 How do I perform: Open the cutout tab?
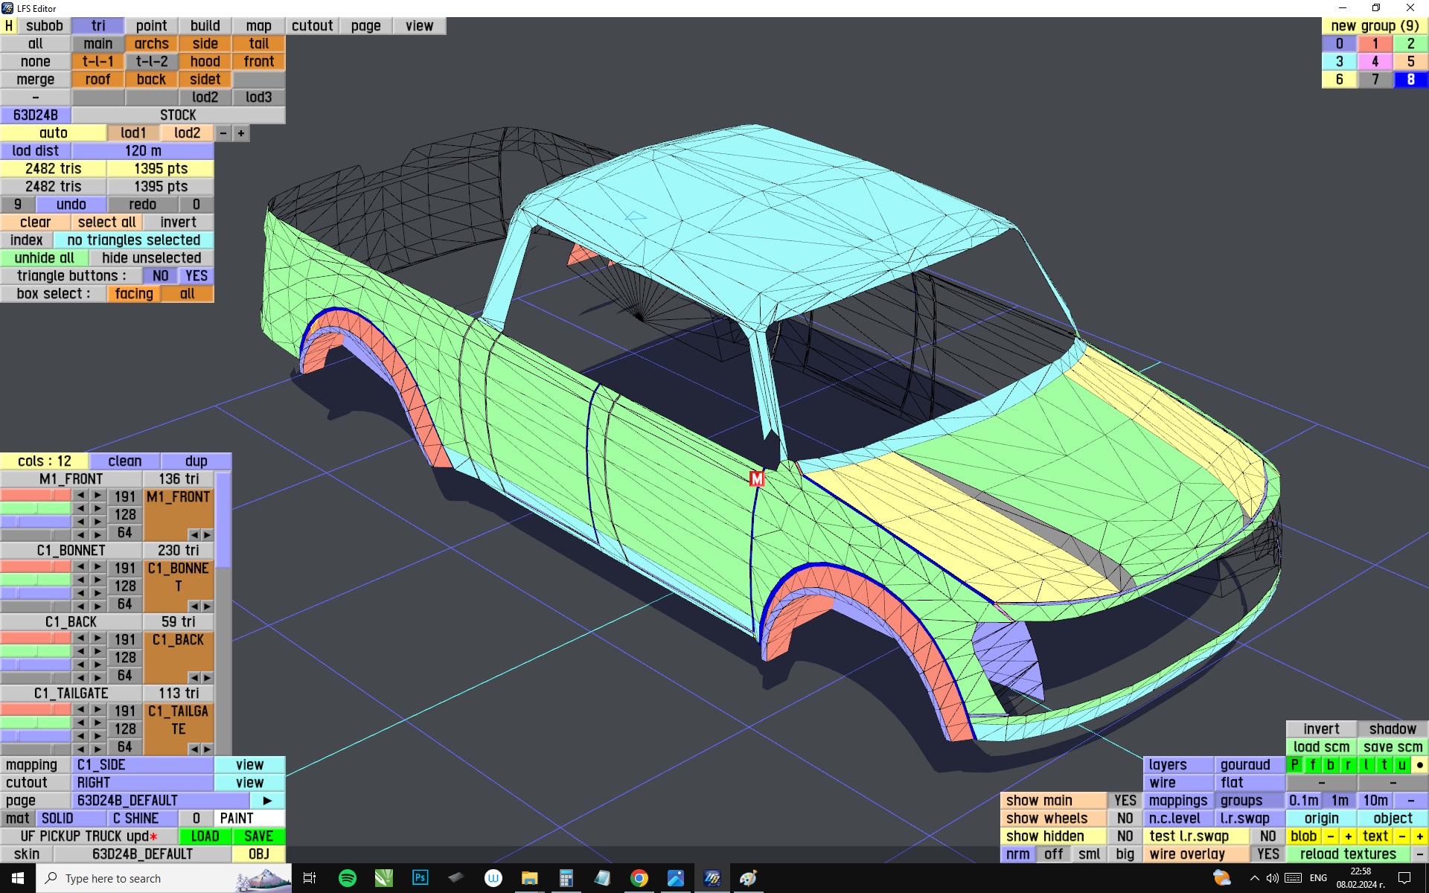312,26
